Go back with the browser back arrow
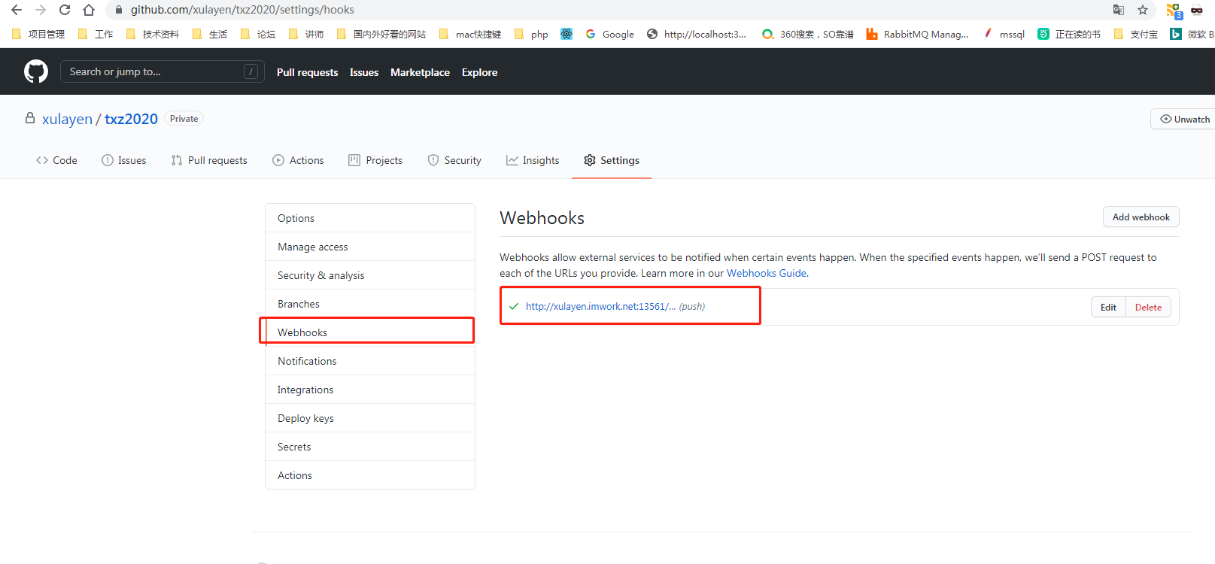The image size is (1215, 564). [17, 10]
